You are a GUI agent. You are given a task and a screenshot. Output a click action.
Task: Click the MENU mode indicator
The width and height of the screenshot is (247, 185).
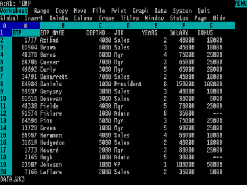(x=241, y=4)
